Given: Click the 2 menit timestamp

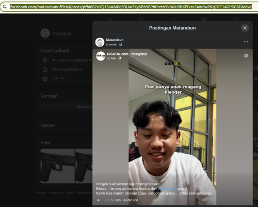Looking at the screenshot, I should [x=111, y=45].
